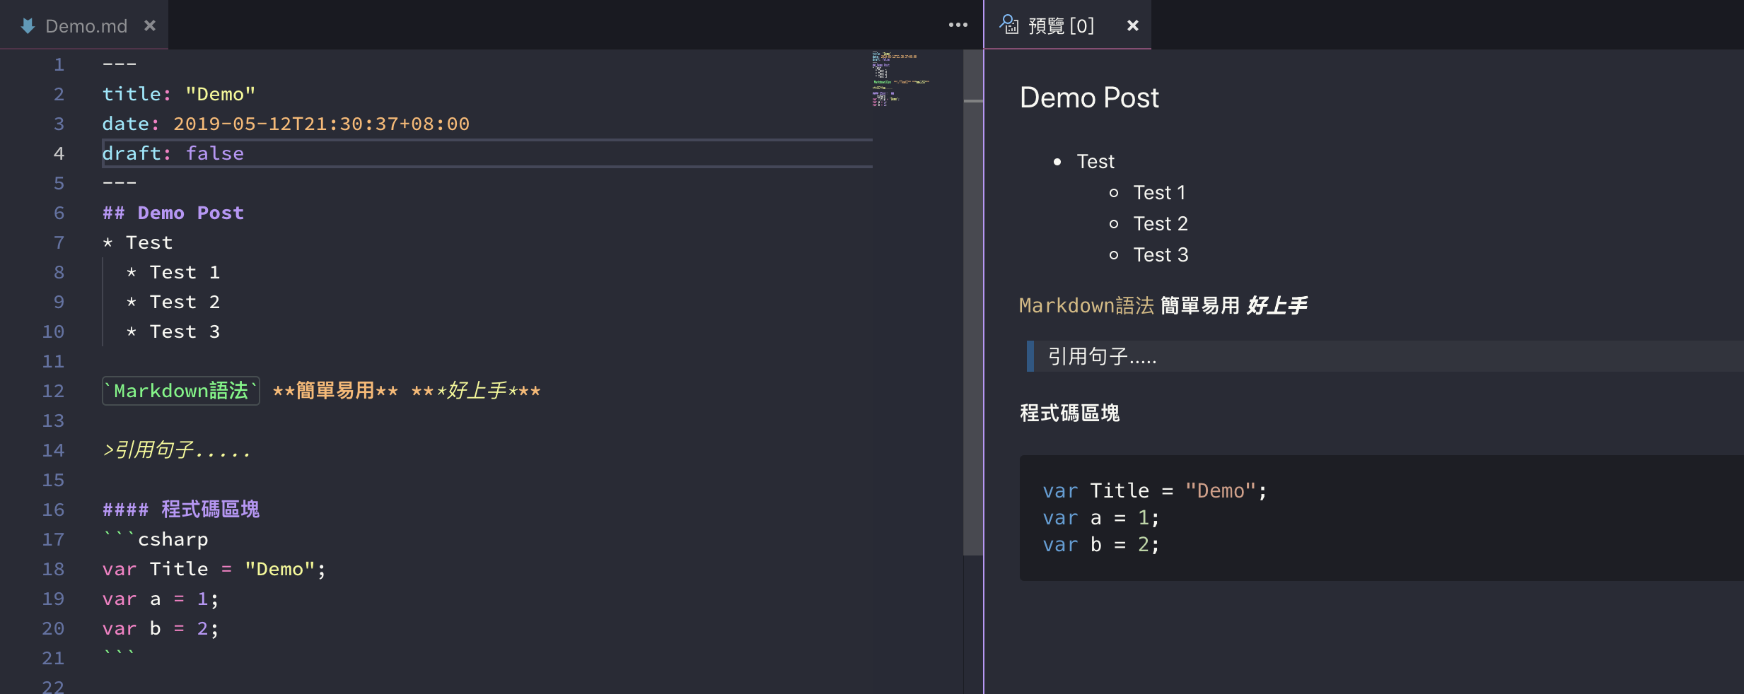
Task: Click the Demo Post heading in preview
Action: click(x=1089, y=98)
